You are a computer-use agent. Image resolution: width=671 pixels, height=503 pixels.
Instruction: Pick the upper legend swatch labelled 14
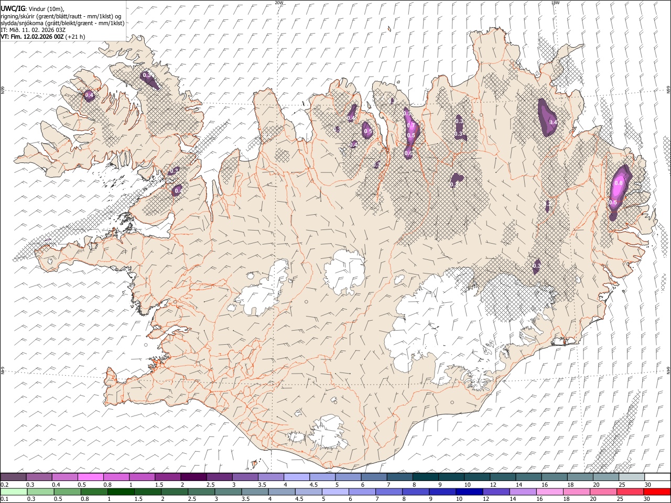pyautogui.click(x=528, y=477)
